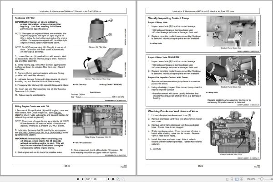Click the Remove Oil Filter Cap illustration
This screenshot has height=182, width=273.
[99, 31]
